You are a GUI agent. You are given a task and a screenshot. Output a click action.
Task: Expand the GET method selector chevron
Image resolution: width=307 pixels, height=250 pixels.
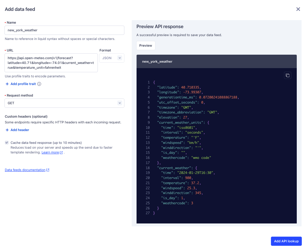point(120,103)
